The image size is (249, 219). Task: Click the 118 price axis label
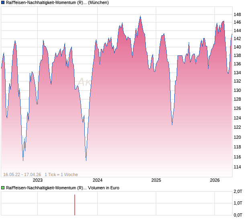tap(237, 147)
